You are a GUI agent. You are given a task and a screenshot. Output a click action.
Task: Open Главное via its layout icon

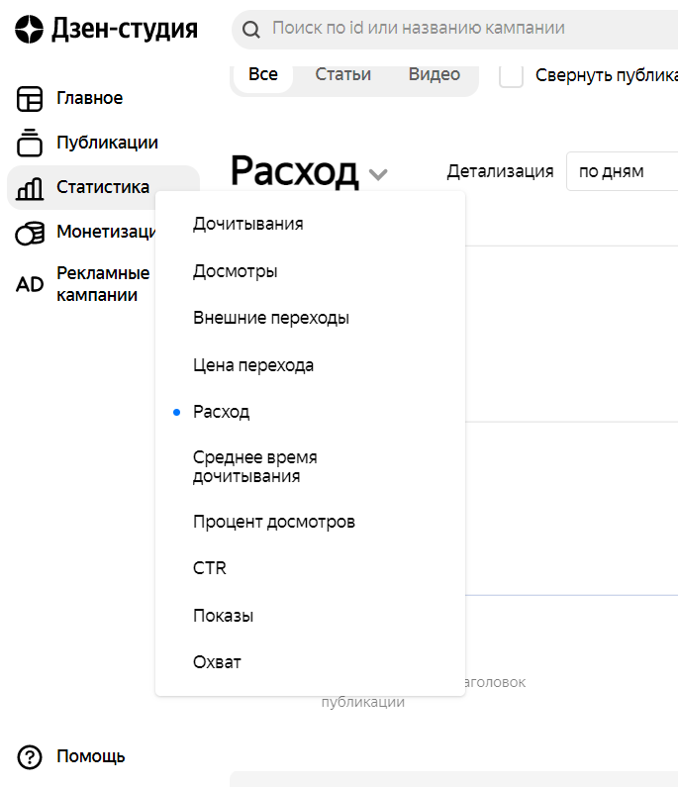[30, 98]
